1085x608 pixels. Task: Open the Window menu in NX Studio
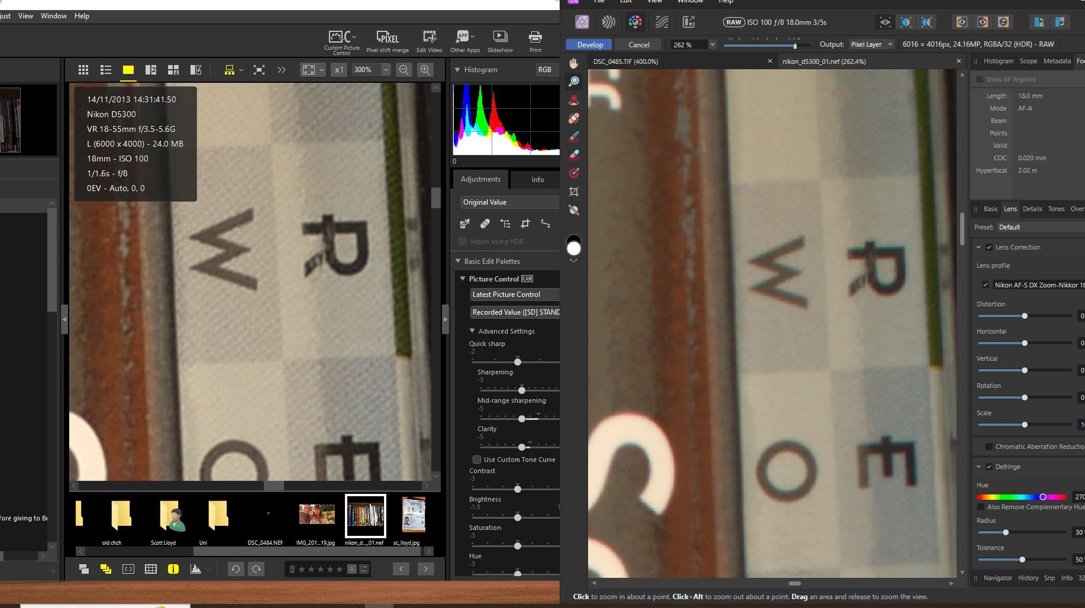(x=54, y=16)
